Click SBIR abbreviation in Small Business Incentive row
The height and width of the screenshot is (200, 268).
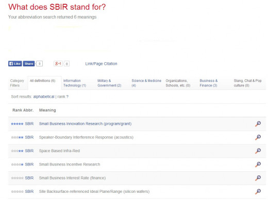tap(29, 165)
